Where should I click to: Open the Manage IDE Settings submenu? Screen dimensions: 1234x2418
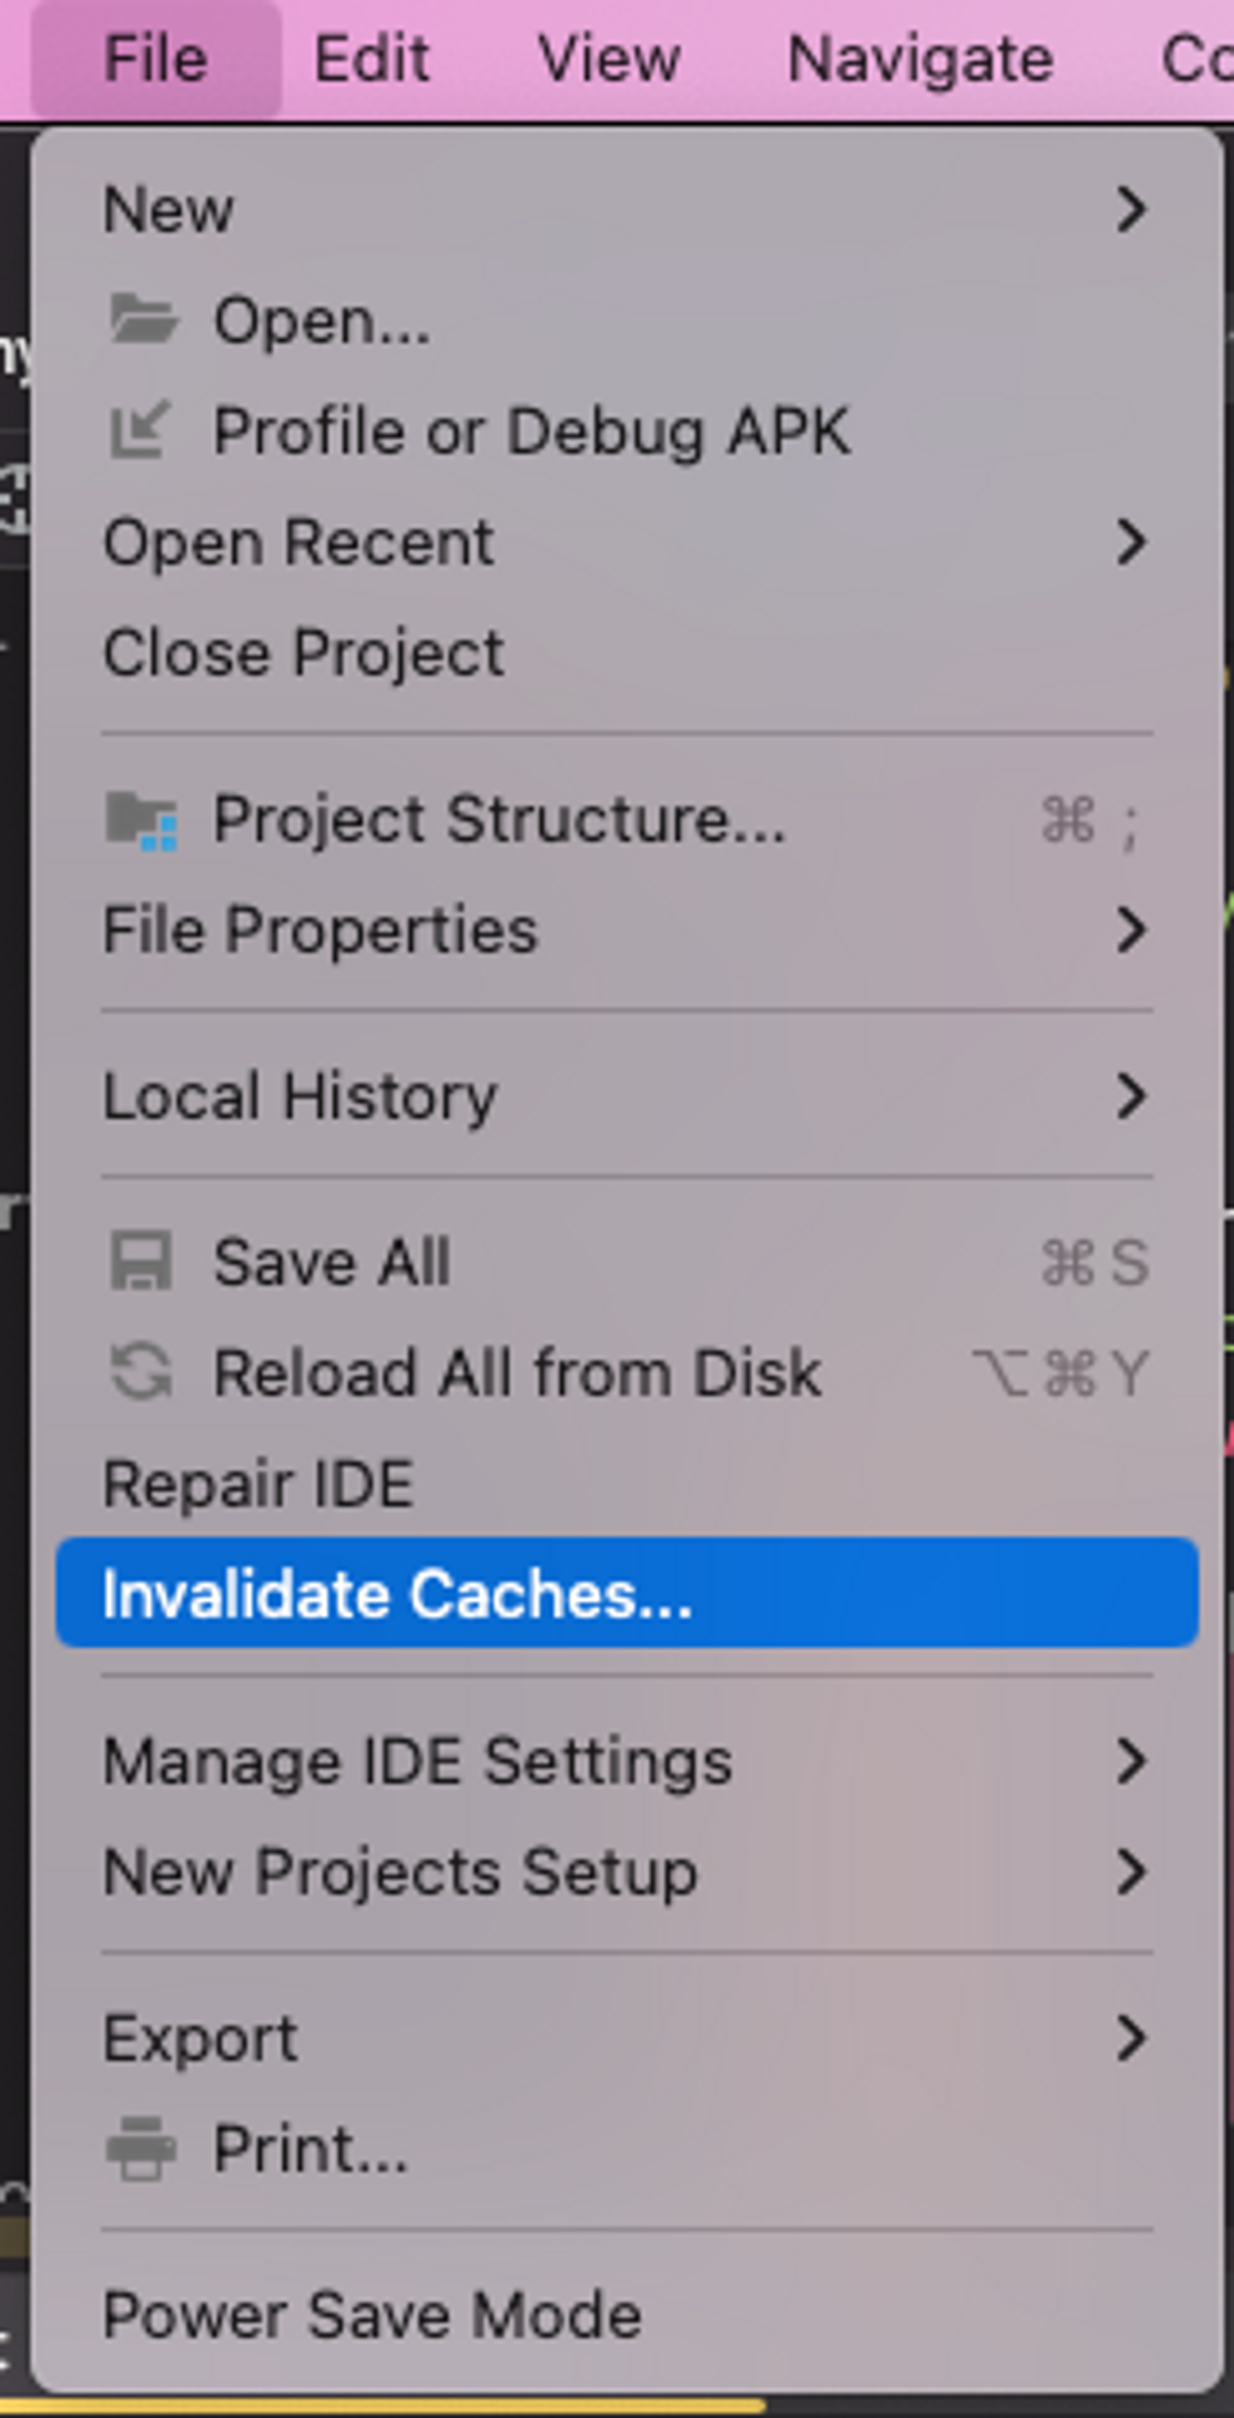click(x=627, y=1761)
